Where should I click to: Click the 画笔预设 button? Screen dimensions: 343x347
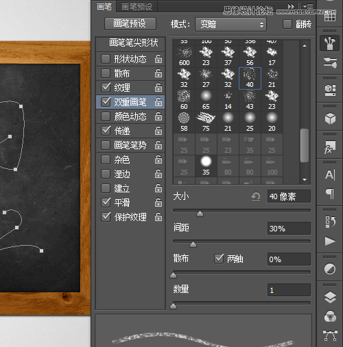tap(130, 24)
